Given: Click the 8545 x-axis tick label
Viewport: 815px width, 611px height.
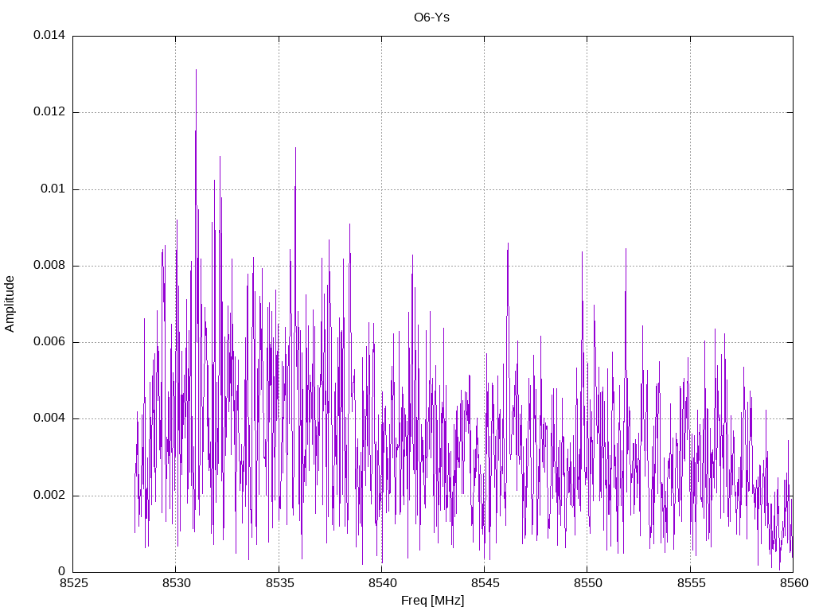Looking at the screenshot, I should (x=485, y=583).
